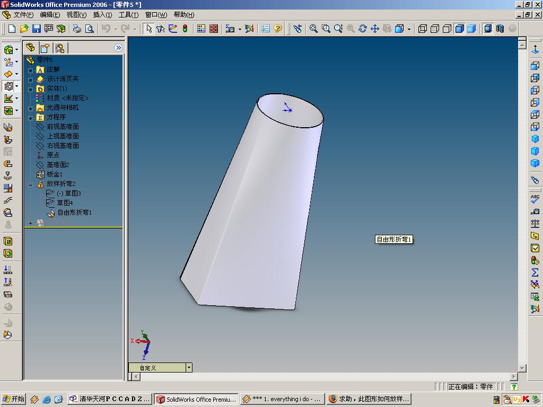The width and height of the screenshot is (543, 407).
Task: Select the Zoom to Area tool
Action: [x=326, y=29]
